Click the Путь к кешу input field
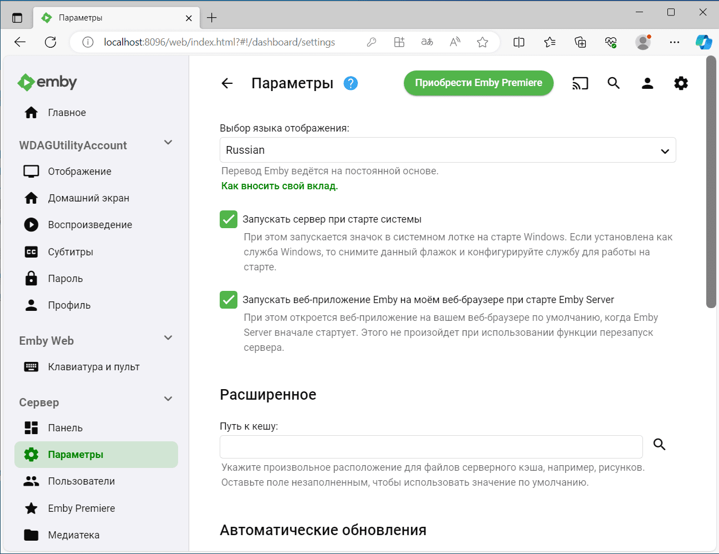Screen dimensions: 719x554 431,446
